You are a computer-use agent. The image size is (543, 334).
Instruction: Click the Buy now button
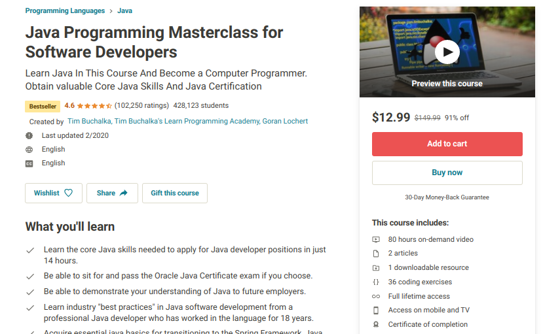[447, 173]
